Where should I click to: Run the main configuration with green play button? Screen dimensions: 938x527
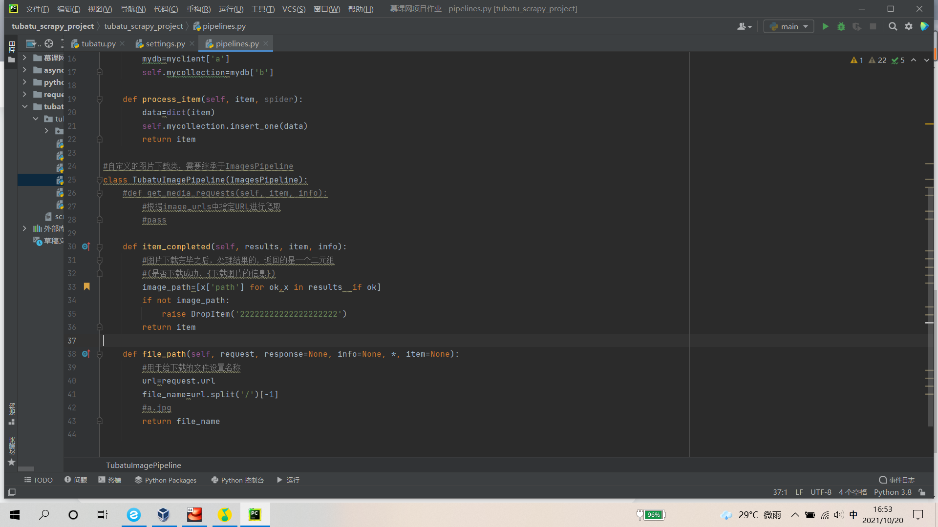825,26
